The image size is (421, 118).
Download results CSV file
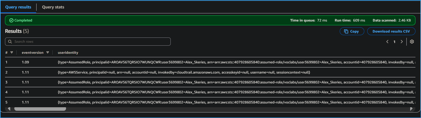tap(391, 31)
